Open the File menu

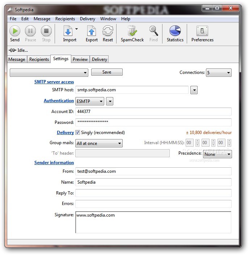tap(13, 19)
